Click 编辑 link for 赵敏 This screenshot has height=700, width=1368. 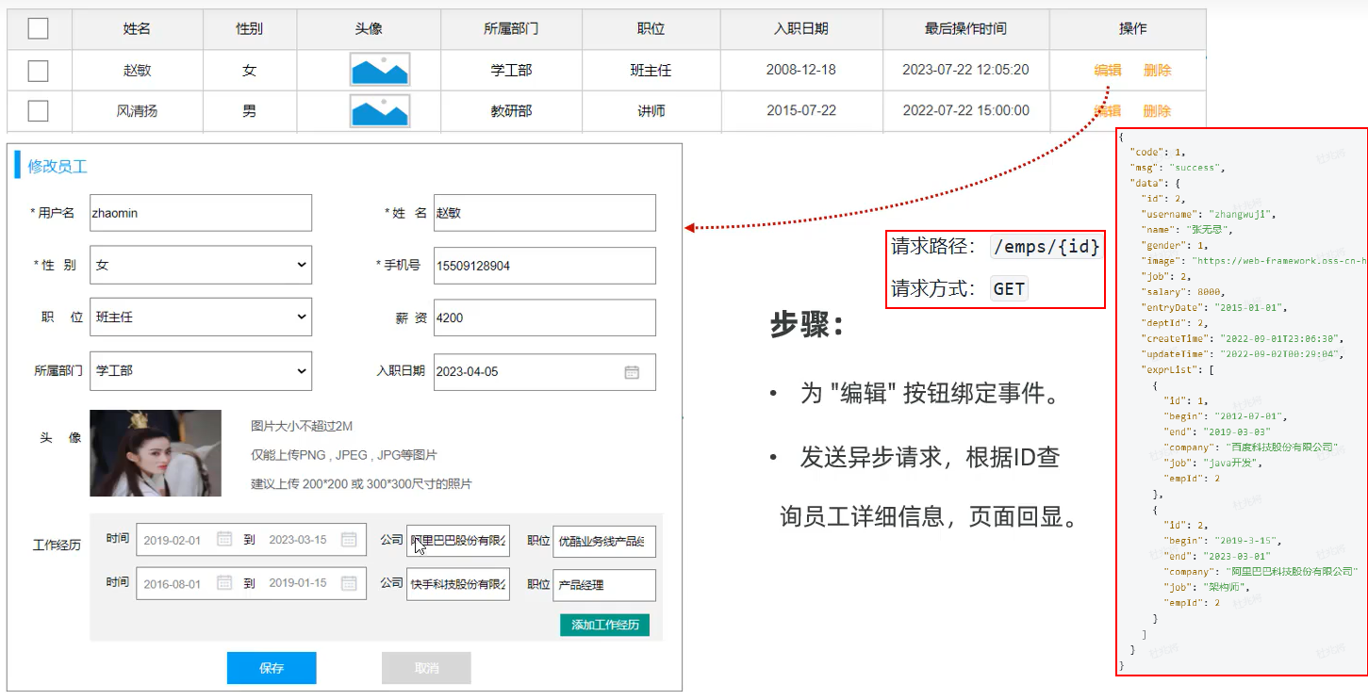click(x=1107, y=71)
